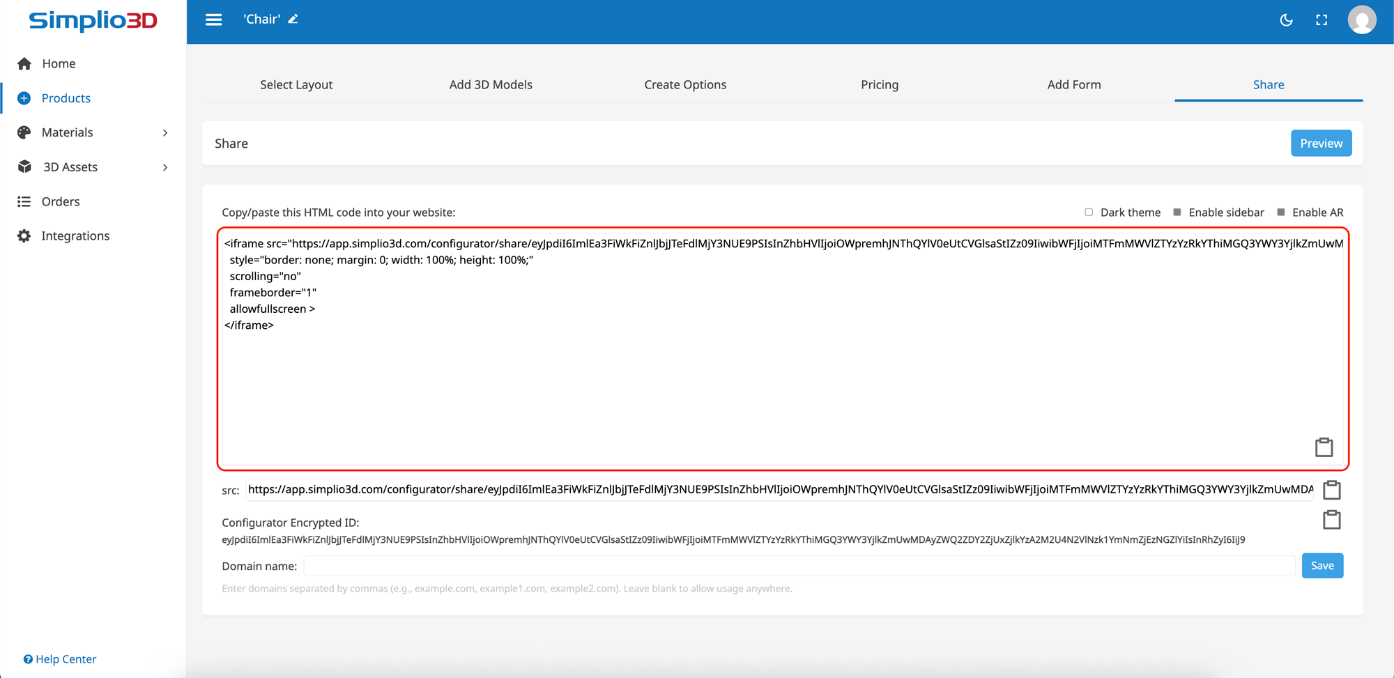
Task: Focus the Domain name input field
Action: pyautogui.click(x=799, y=566)
